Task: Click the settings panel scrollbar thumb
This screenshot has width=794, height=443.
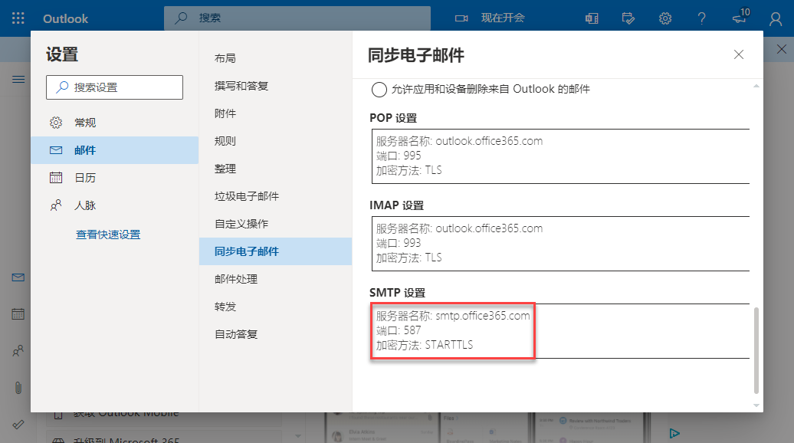Action: pos(756,350)
